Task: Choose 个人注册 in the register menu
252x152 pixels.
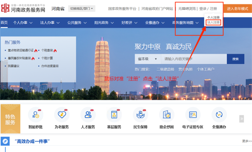Action: click(213, 17)
